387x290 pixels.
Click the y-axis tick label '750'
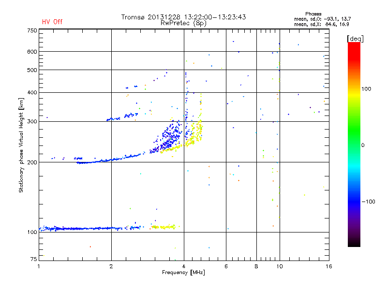(32, 30)
